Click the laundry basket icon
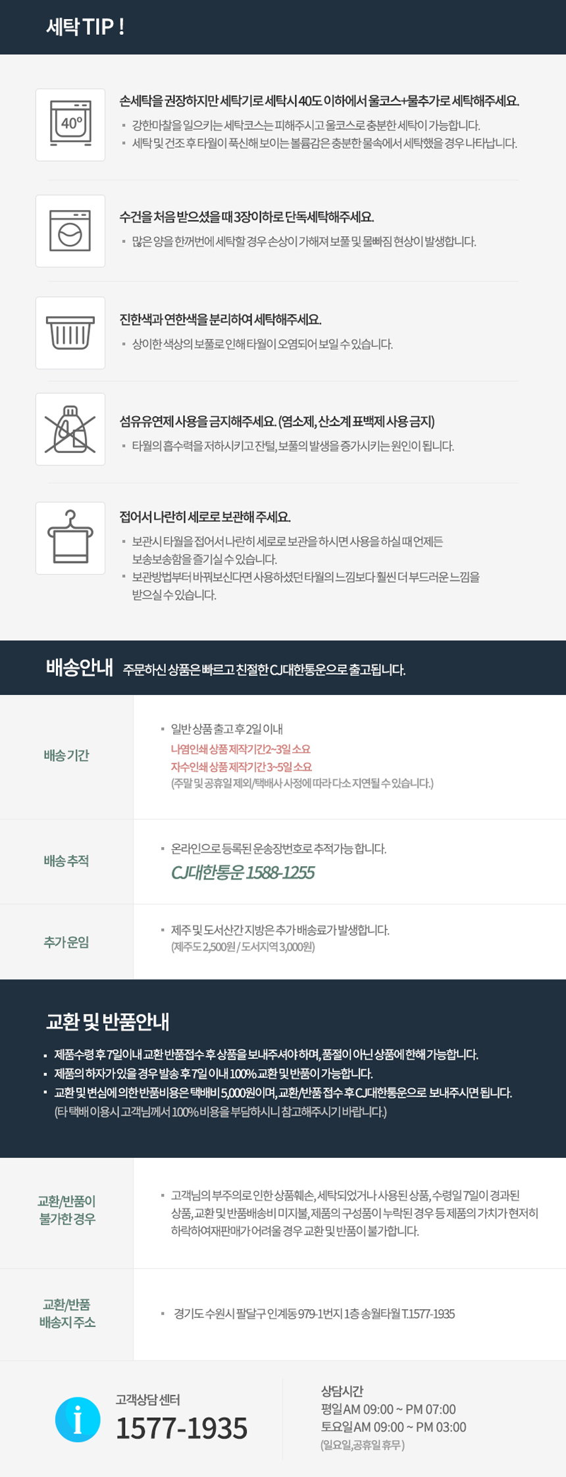566x1477 pixels. (x=70, y=333)
